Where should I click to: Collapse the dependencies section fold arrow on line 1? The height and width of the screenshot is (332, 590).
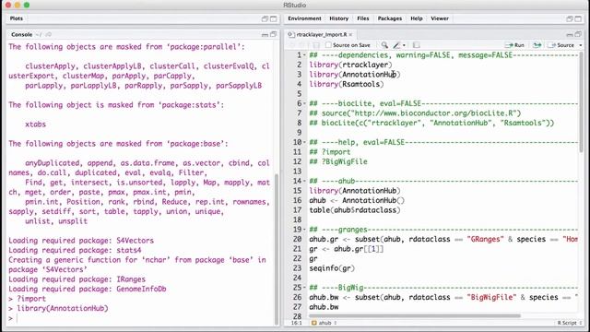click(305, 55)
